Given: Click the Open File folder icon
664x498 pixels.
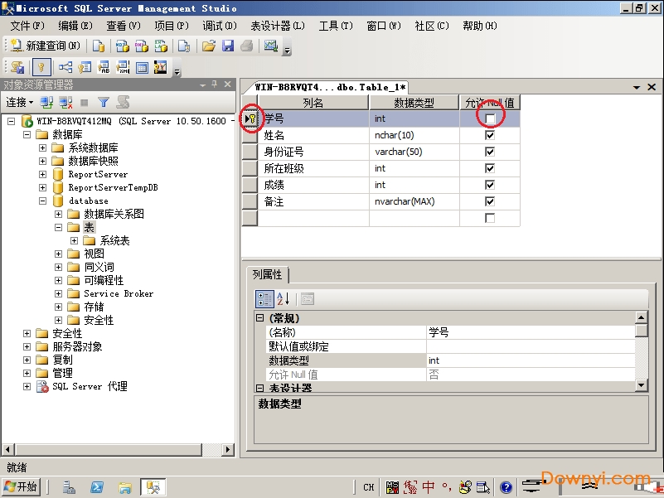Looking at the screenshot, I should pyautogui.click(x=209, y=46).
